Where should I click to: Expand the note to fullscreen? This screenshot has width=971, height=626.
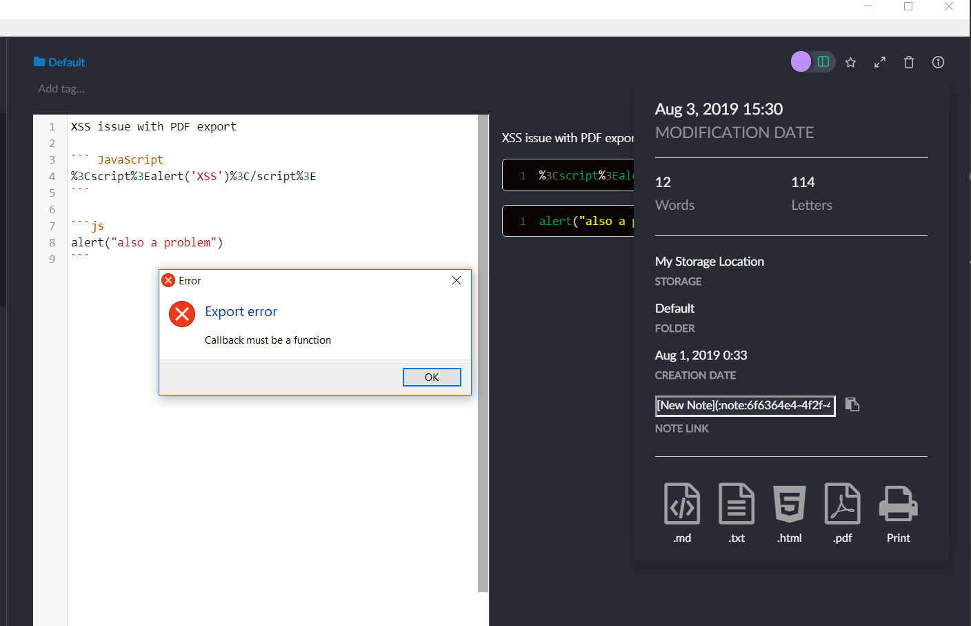click(879, 62)
